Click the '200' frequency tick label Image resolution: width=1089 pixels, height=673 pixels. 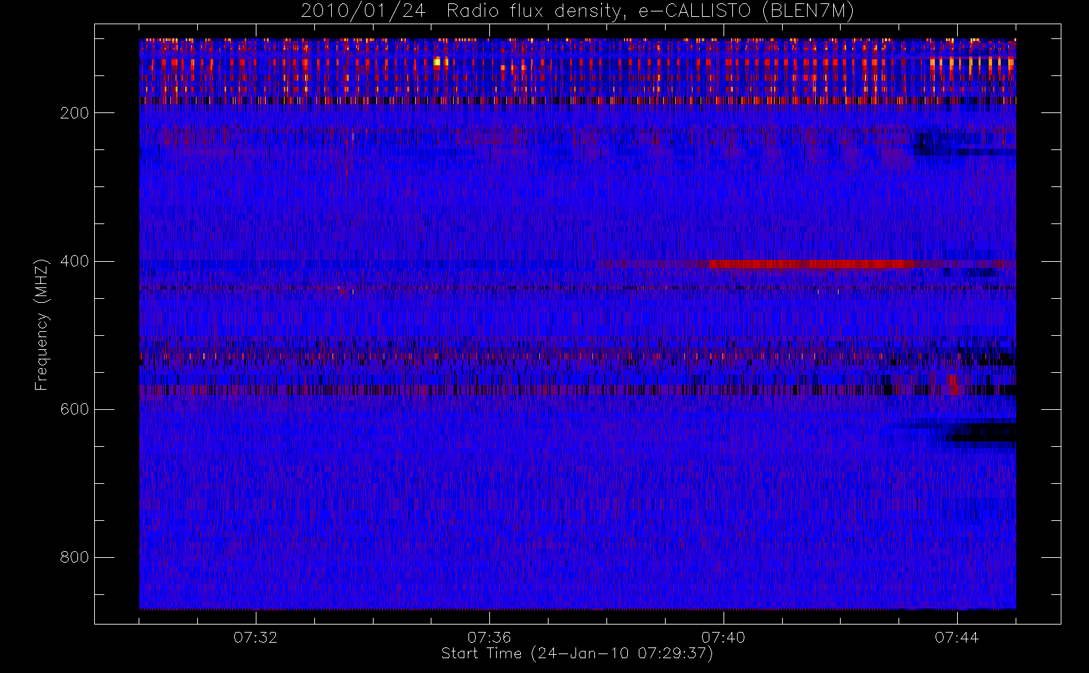click(x=75, y=113)
